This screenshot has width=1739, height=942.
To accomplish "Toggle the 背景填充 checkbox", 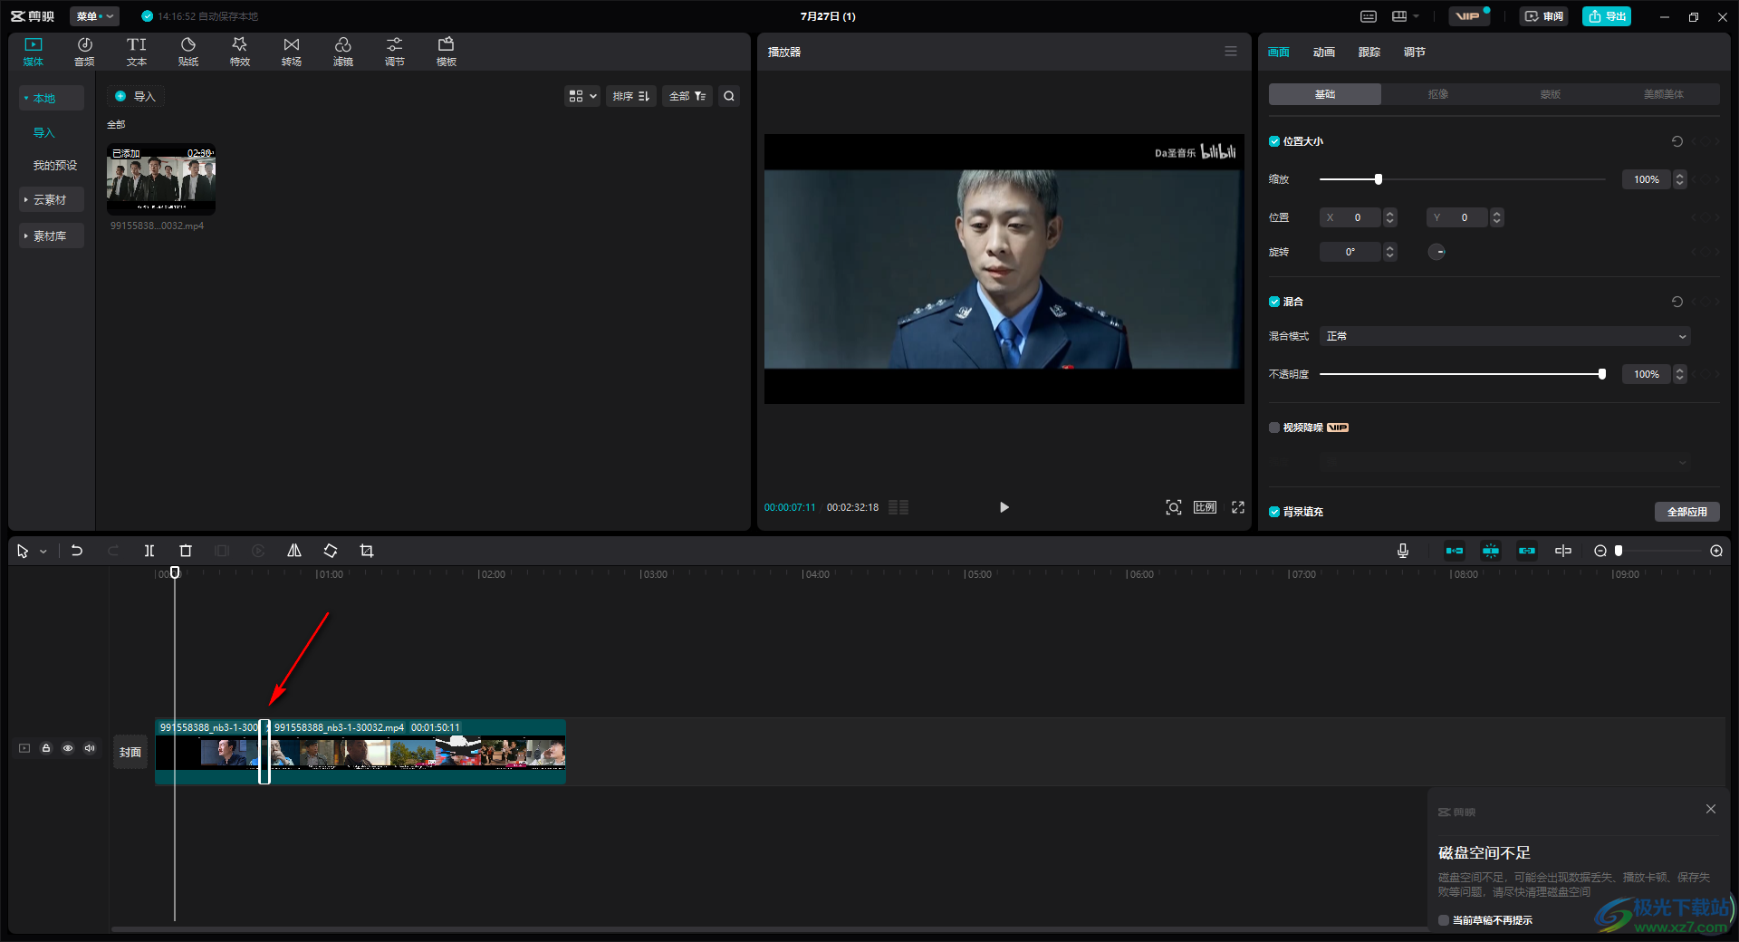I will pos(1274,512).
